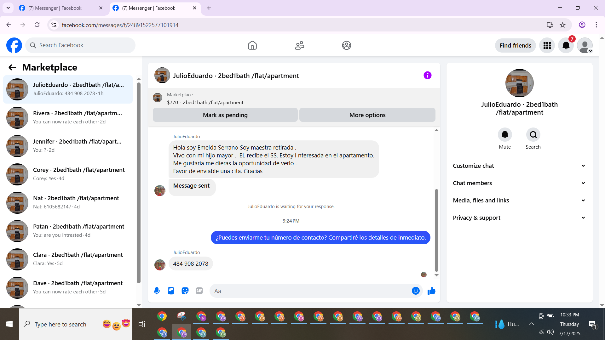This screenshot has width=605, height=340.
Task: Attach a photo using the image icon
Action: pyautogui.click(x=171, y=291)
